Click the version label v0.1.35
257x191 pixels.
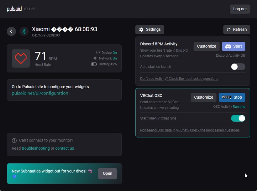29,9
